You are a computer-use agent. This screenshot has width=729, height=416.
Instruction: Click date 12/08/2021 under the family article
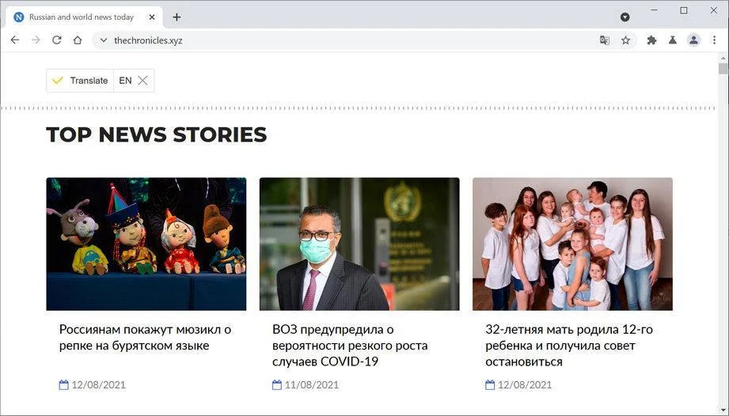pos(525,385)
